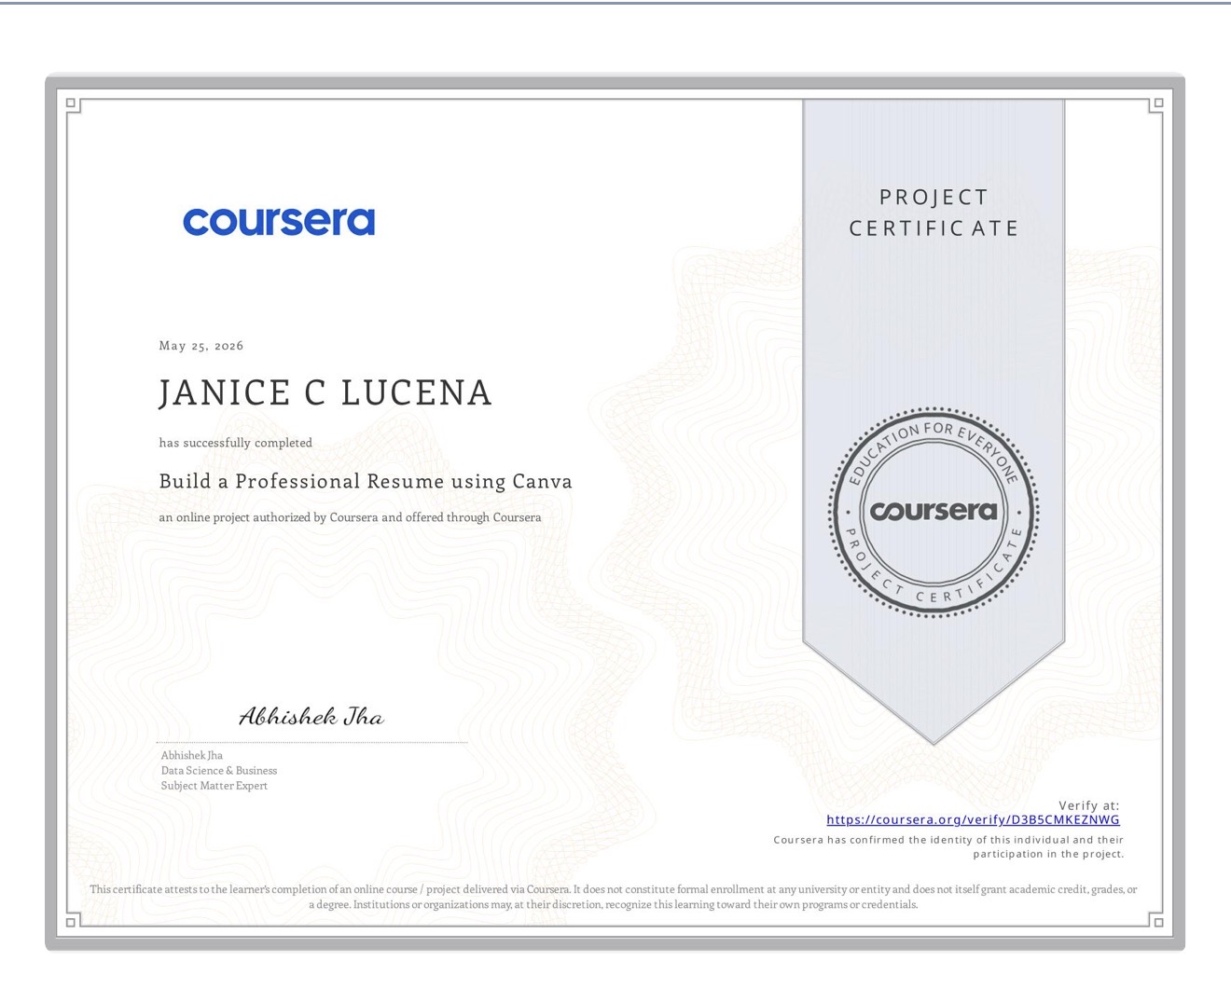Click the Abhishek Jha cursive signature

311,716
